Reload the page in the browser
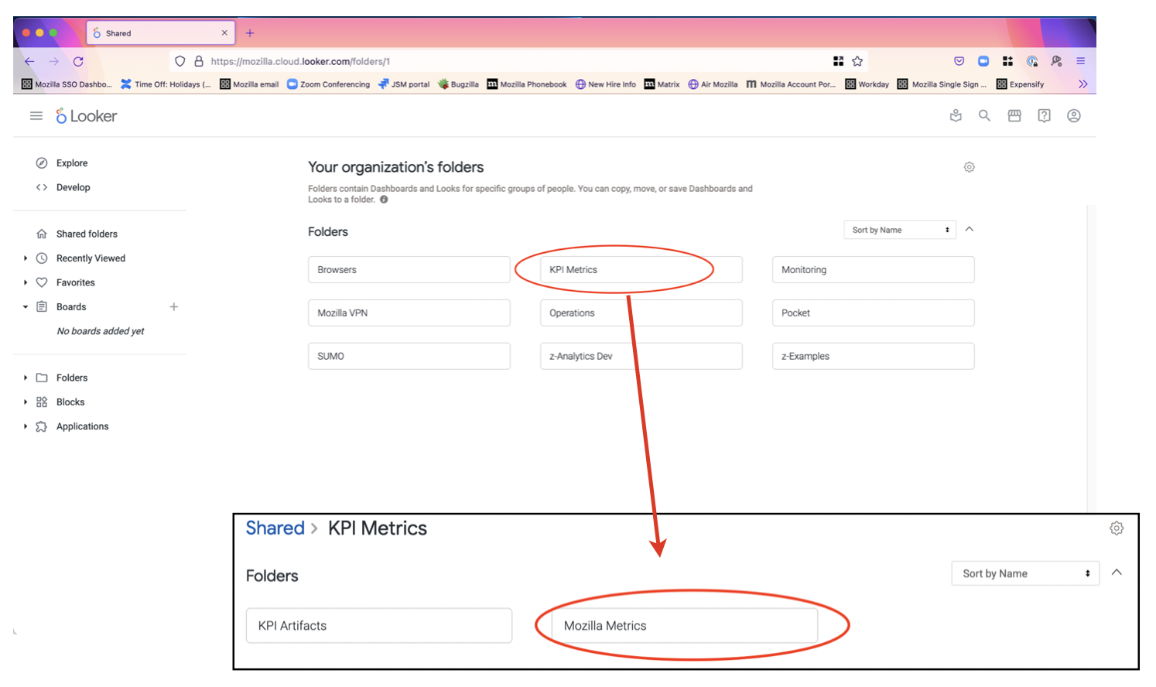This screenshot has width=1156, height=687. click(78, 61)
